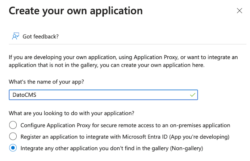Image resolution: width=250 pixels, height=161 pixels.
Task: Click the "(App you're developing)" text
Action: point(199,137)
